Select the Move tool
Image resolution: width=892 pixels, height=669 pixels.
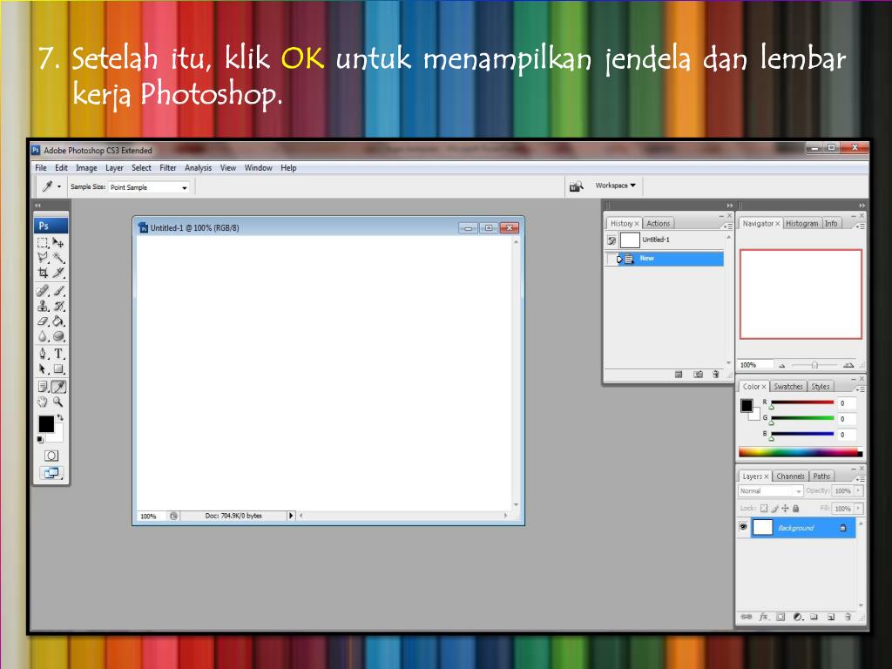pyautogui.click(x=58, y=243)
